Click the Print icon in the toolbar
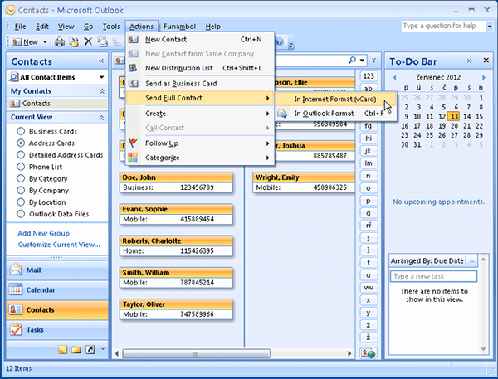 (60, 41)
